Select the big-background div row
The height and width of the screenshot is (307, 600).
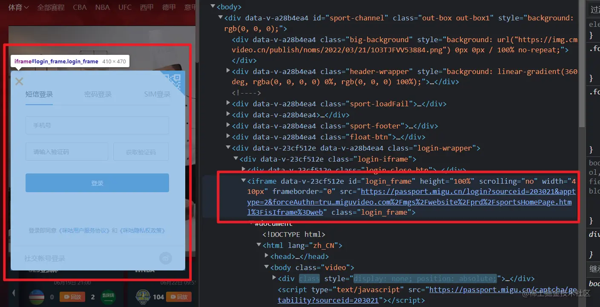[x=405, y=50]
